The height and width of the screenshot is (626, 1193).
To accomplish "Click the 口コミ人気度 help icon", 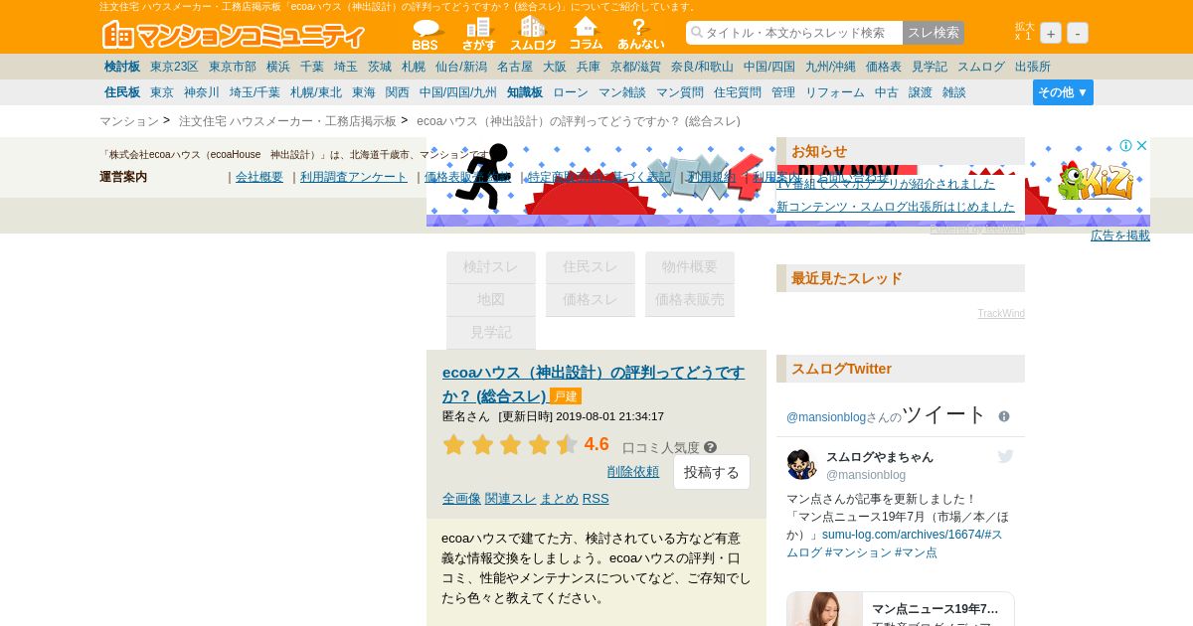I will click(710, 447).
